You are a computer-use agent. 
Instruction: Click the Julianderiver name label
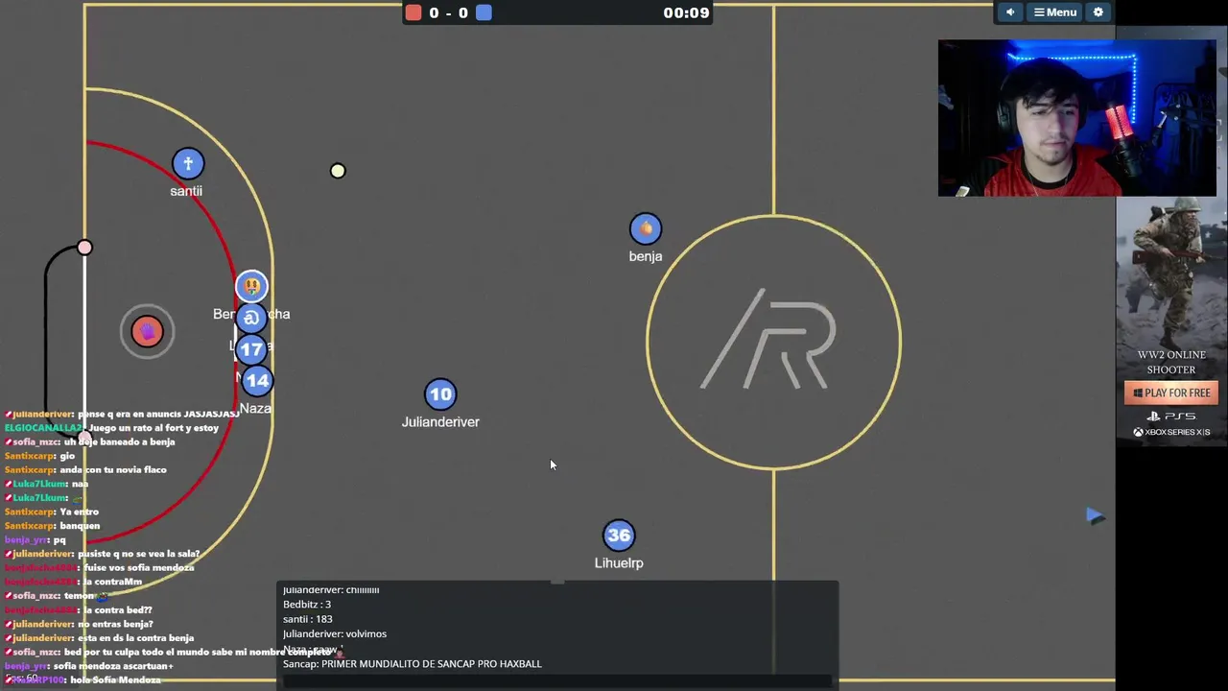440,421
